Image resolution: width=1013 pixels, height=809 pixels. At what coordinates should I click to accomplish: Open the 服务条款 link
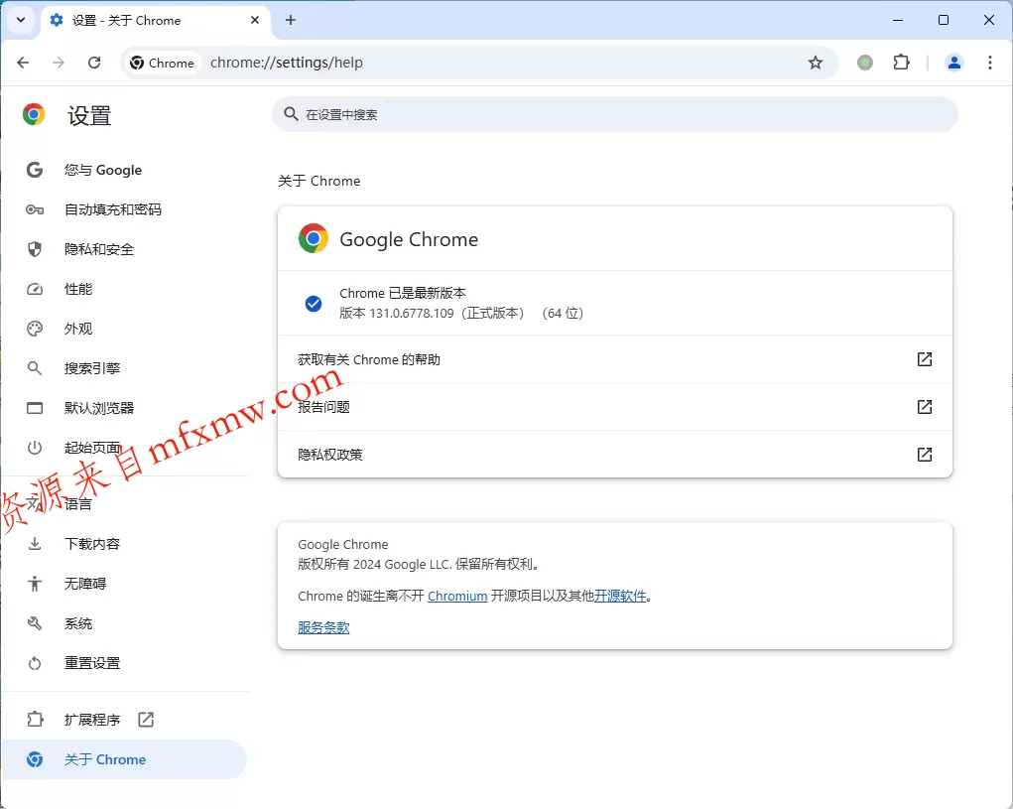pos(323,627)
